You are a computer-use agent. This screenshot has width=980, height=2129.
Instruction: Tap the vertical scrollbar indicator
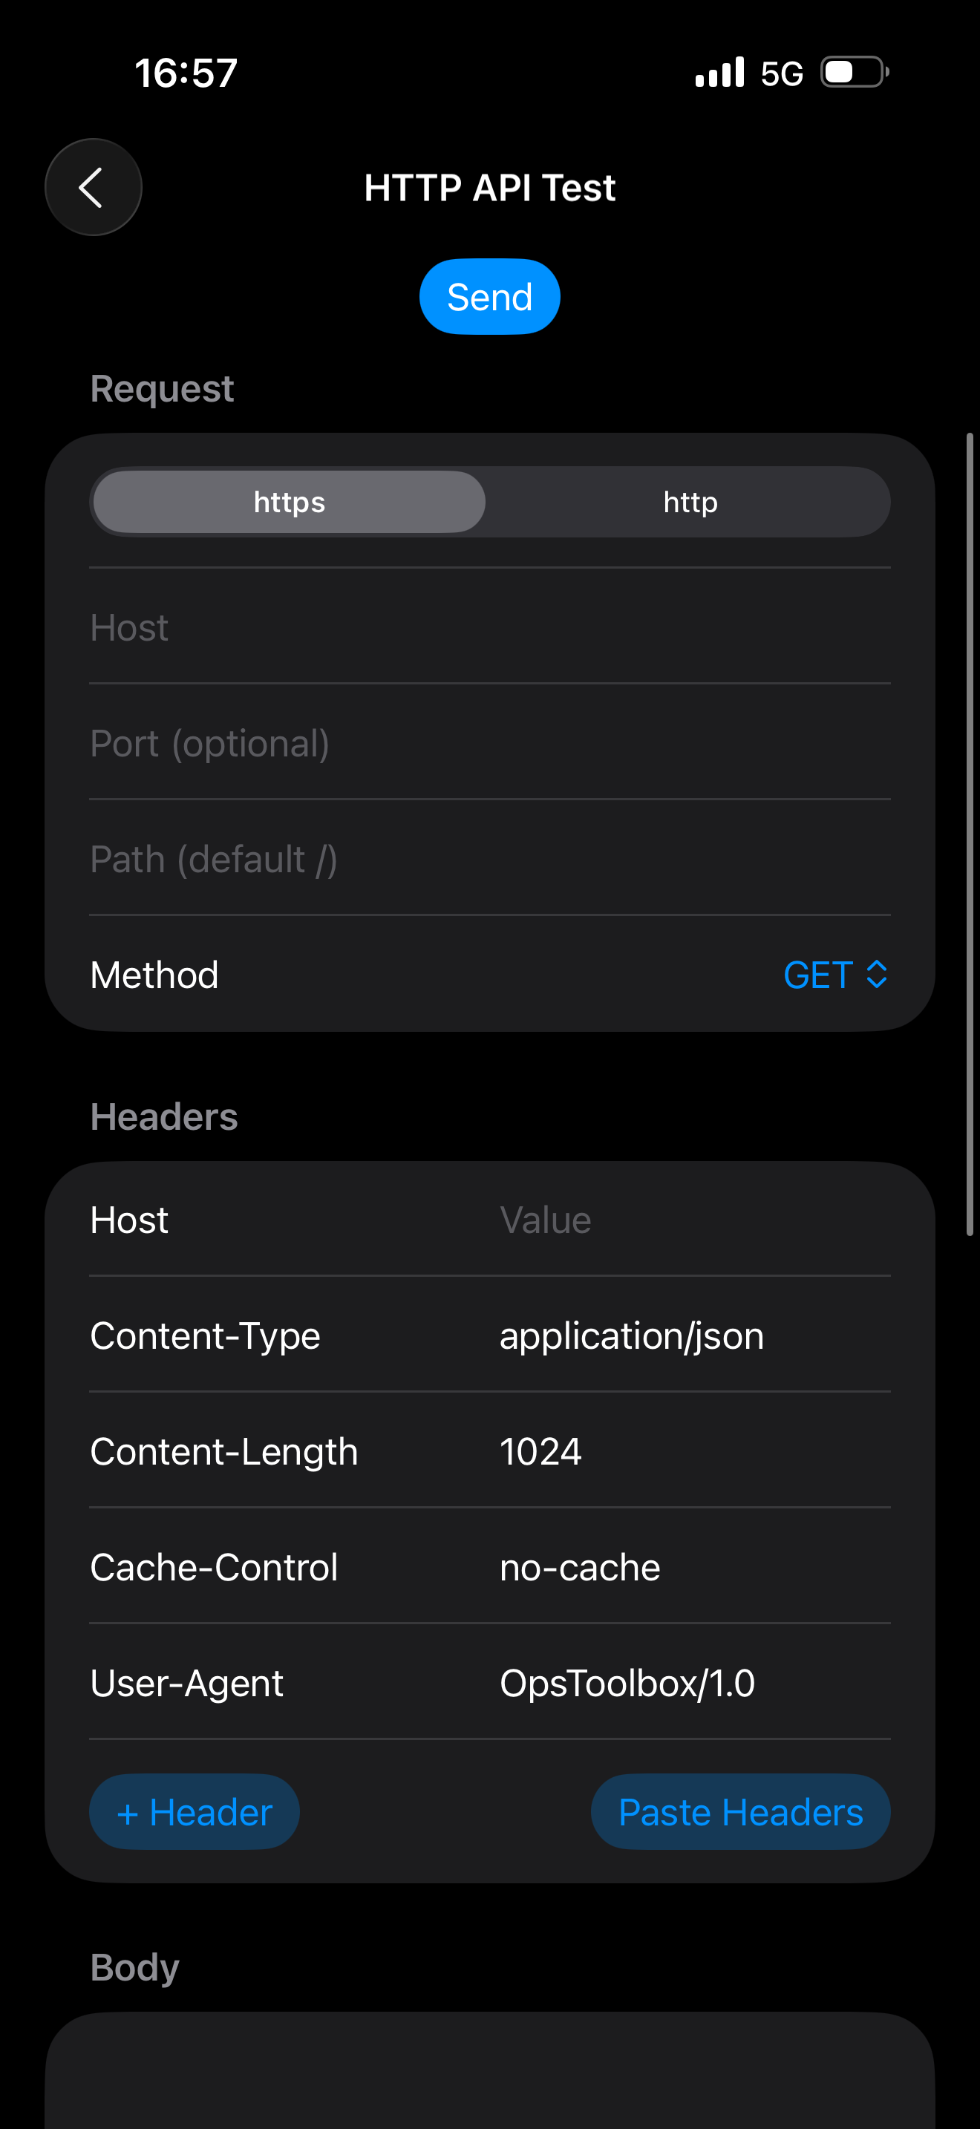coord(970,833)
